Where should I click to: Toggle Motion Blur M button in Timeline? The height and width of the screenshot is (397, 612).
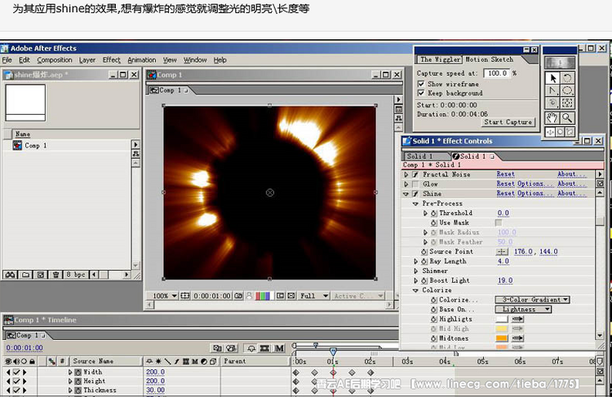coord(279,348)
